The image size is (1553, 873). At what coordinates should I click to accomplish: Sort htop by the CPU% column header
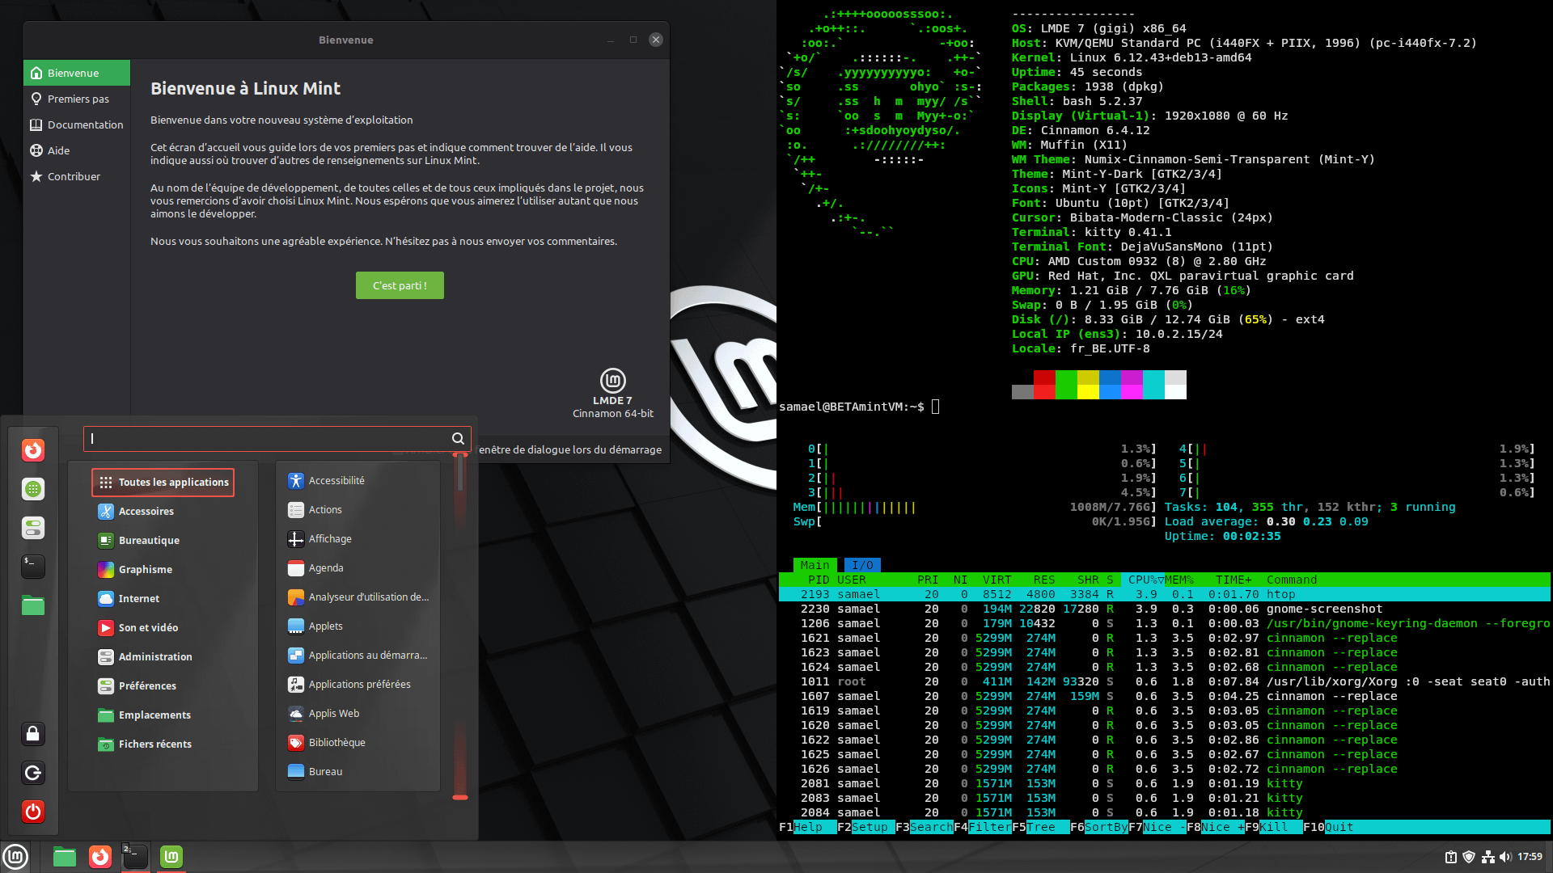point(1145,580)
